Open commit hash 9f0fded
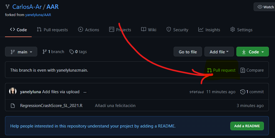The image size is (275, 138). click(x=196, y=92)
